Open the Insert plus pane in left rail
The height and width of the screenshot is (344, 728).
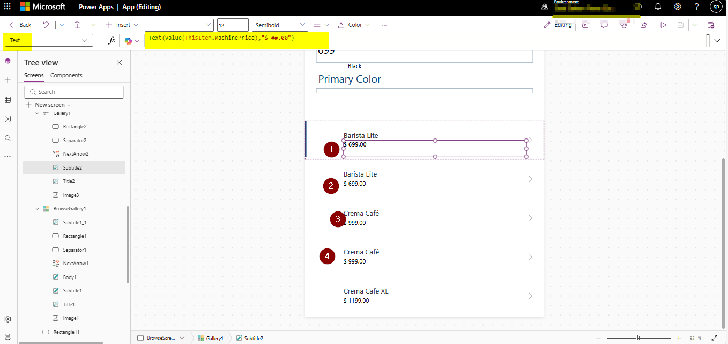(x=8, y=80)
